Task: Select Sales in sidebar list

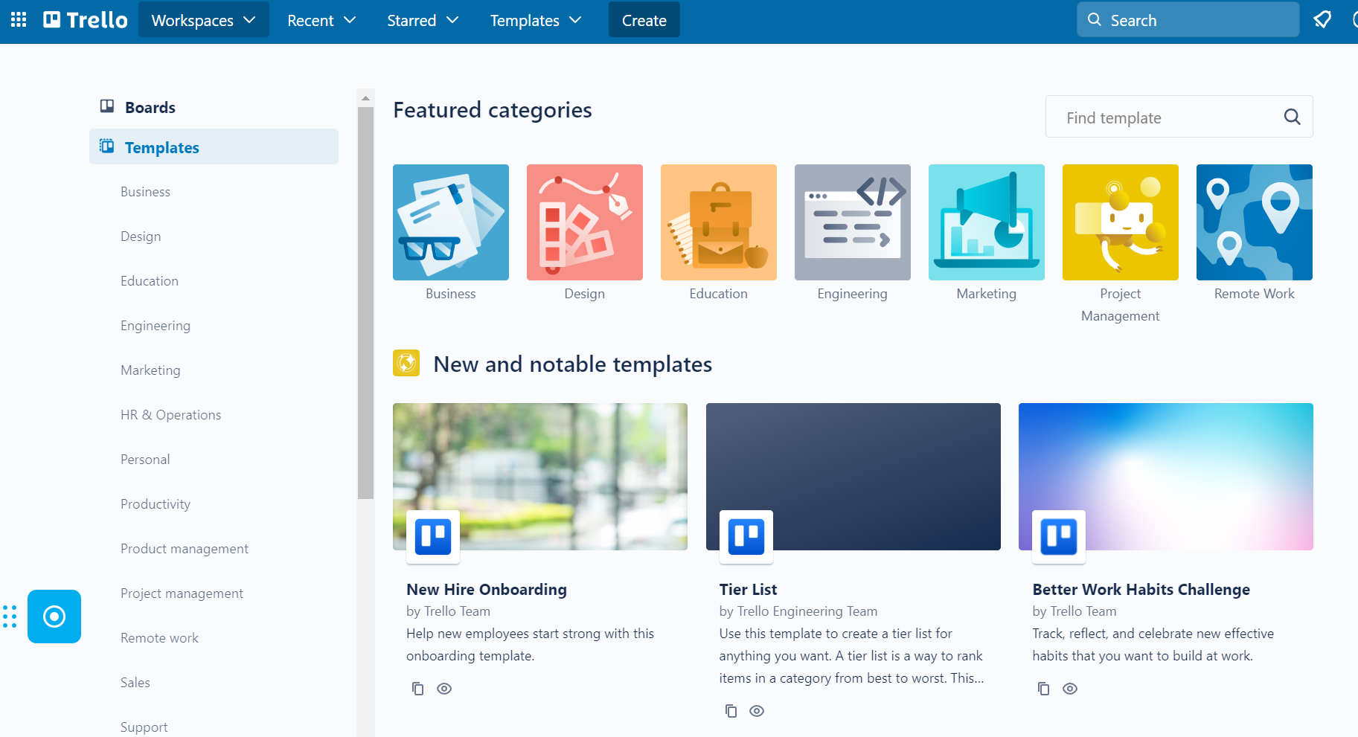Action: point(135,682)
